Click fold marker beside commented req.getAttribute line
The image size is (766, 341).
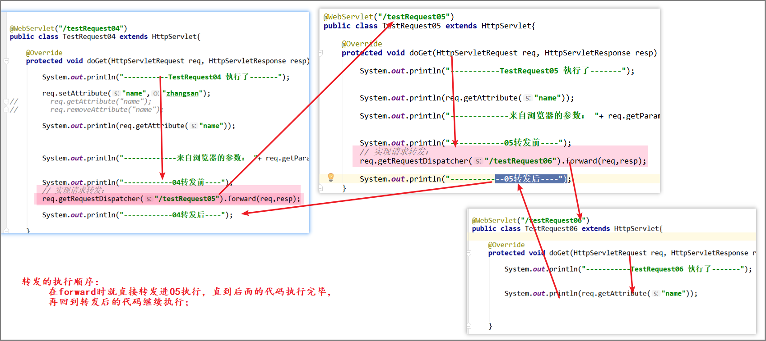[x=6, y=101]
